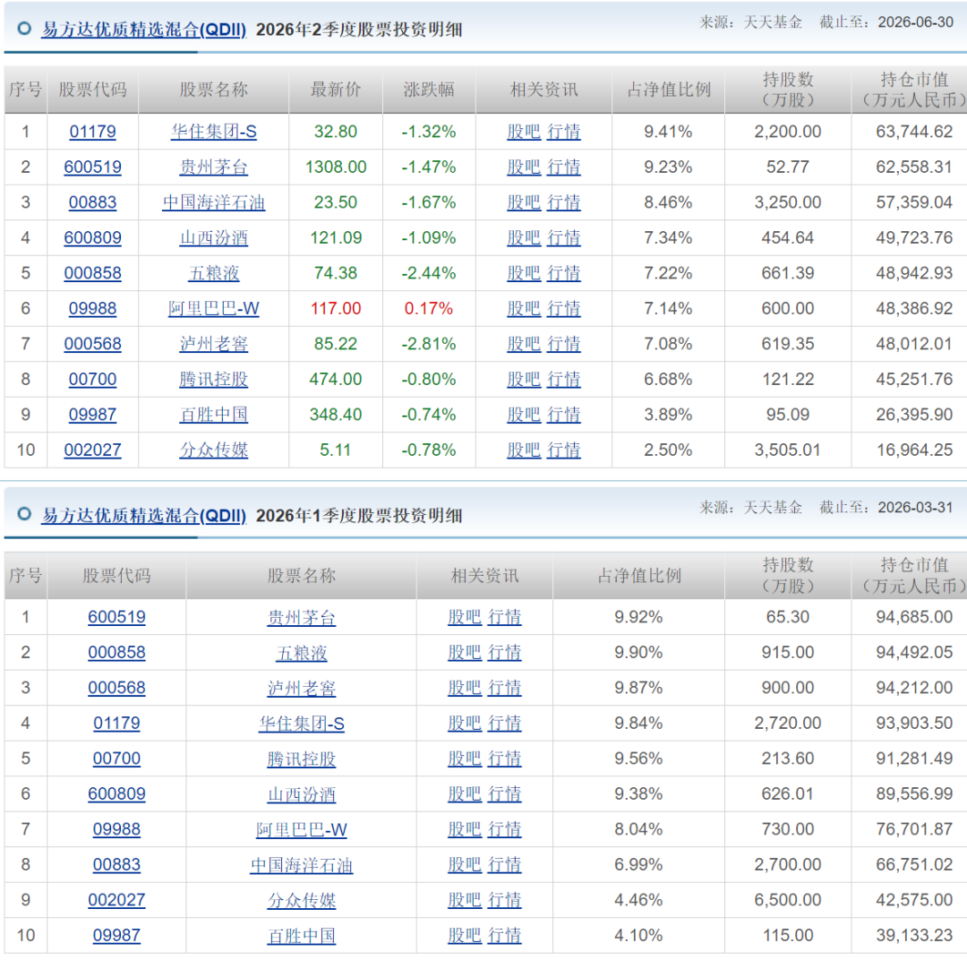Screen dimensions: 967x960
Task: Open 股吧 for 五粮液 in 1季度 table
Action: click(465, 652)
